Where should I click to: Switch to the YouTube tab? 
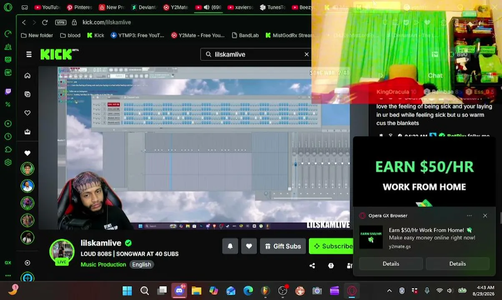click(47, 7)
